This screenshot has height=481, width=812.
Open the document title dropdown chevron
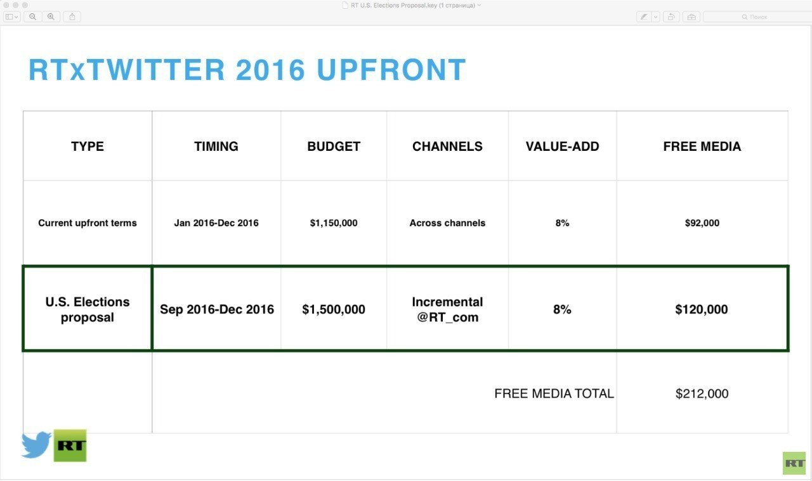(x=480, y=5)
